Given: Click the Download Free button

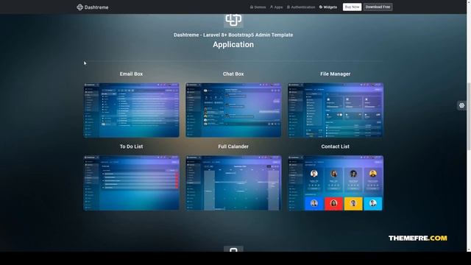Looking at the screenshot, I should point(378,7).
